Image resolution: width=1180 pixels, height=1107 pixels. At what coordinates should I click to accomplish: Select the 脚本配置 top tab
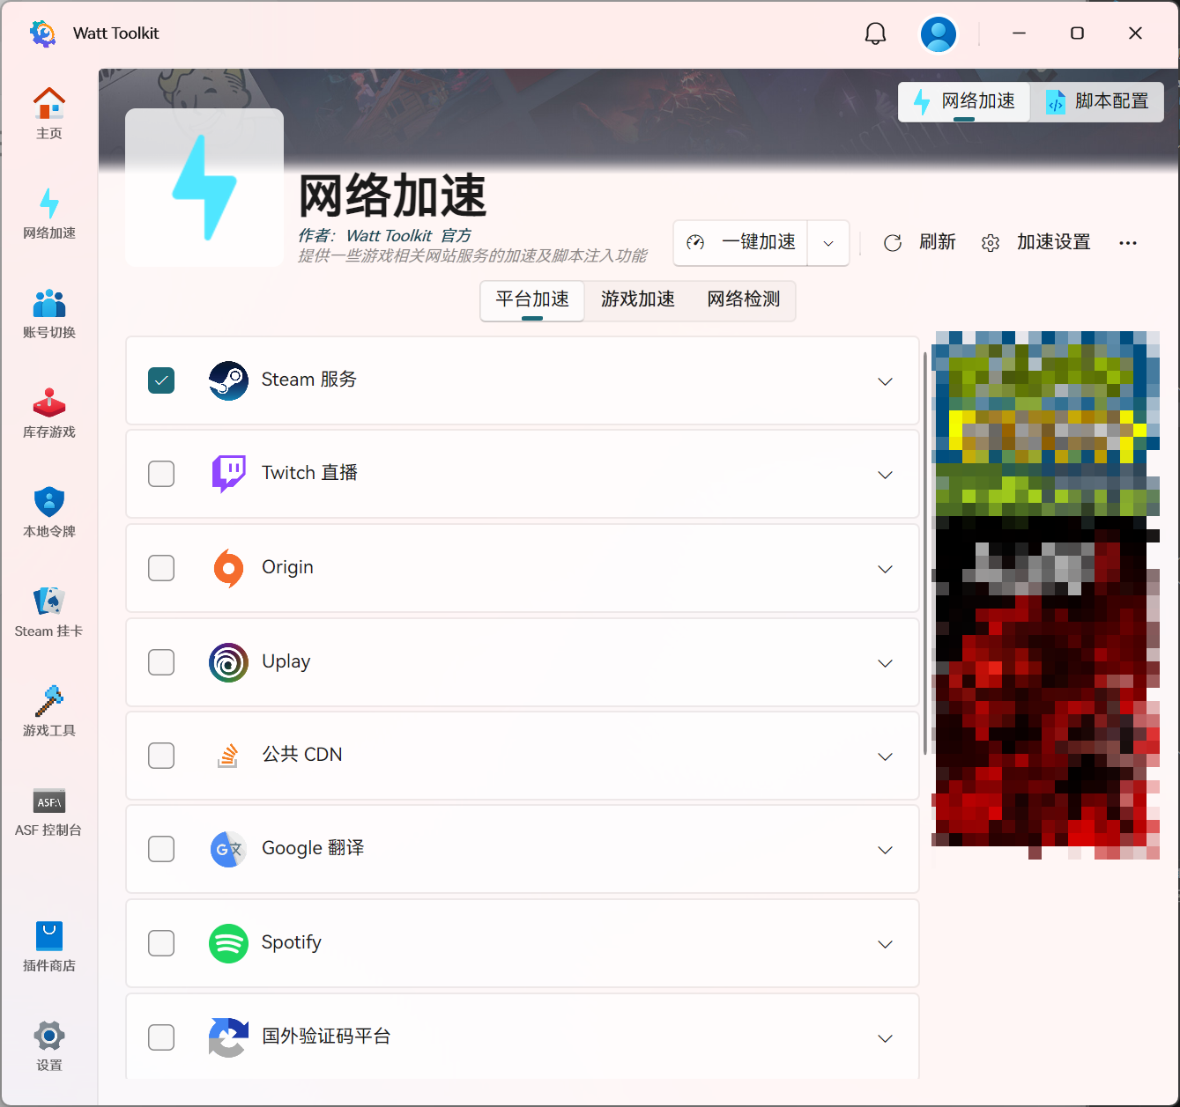click(1098, 101)
